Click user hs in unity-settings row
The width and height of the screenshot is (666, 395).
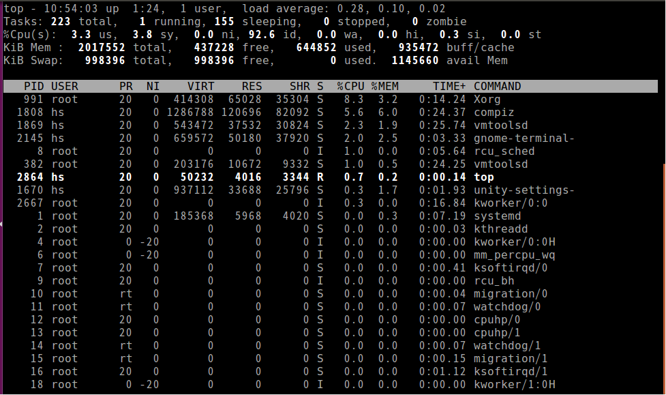coord(58,190)
